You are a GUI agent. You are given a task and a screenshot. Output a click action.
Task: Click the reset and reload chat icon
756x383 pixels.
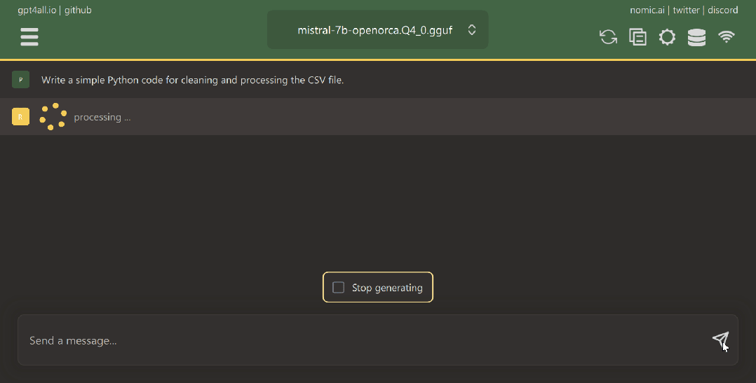click(x=608, y=37)
